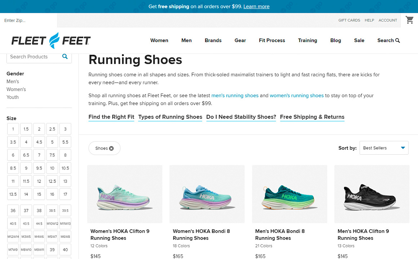The height and width of the screenshot is (259, 418).
Task: Open the shopping cart icon
Action: coord(409,20)
